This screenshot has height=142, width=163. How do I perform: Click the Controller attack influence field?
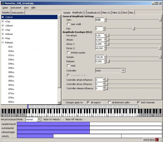pos(99,80)
